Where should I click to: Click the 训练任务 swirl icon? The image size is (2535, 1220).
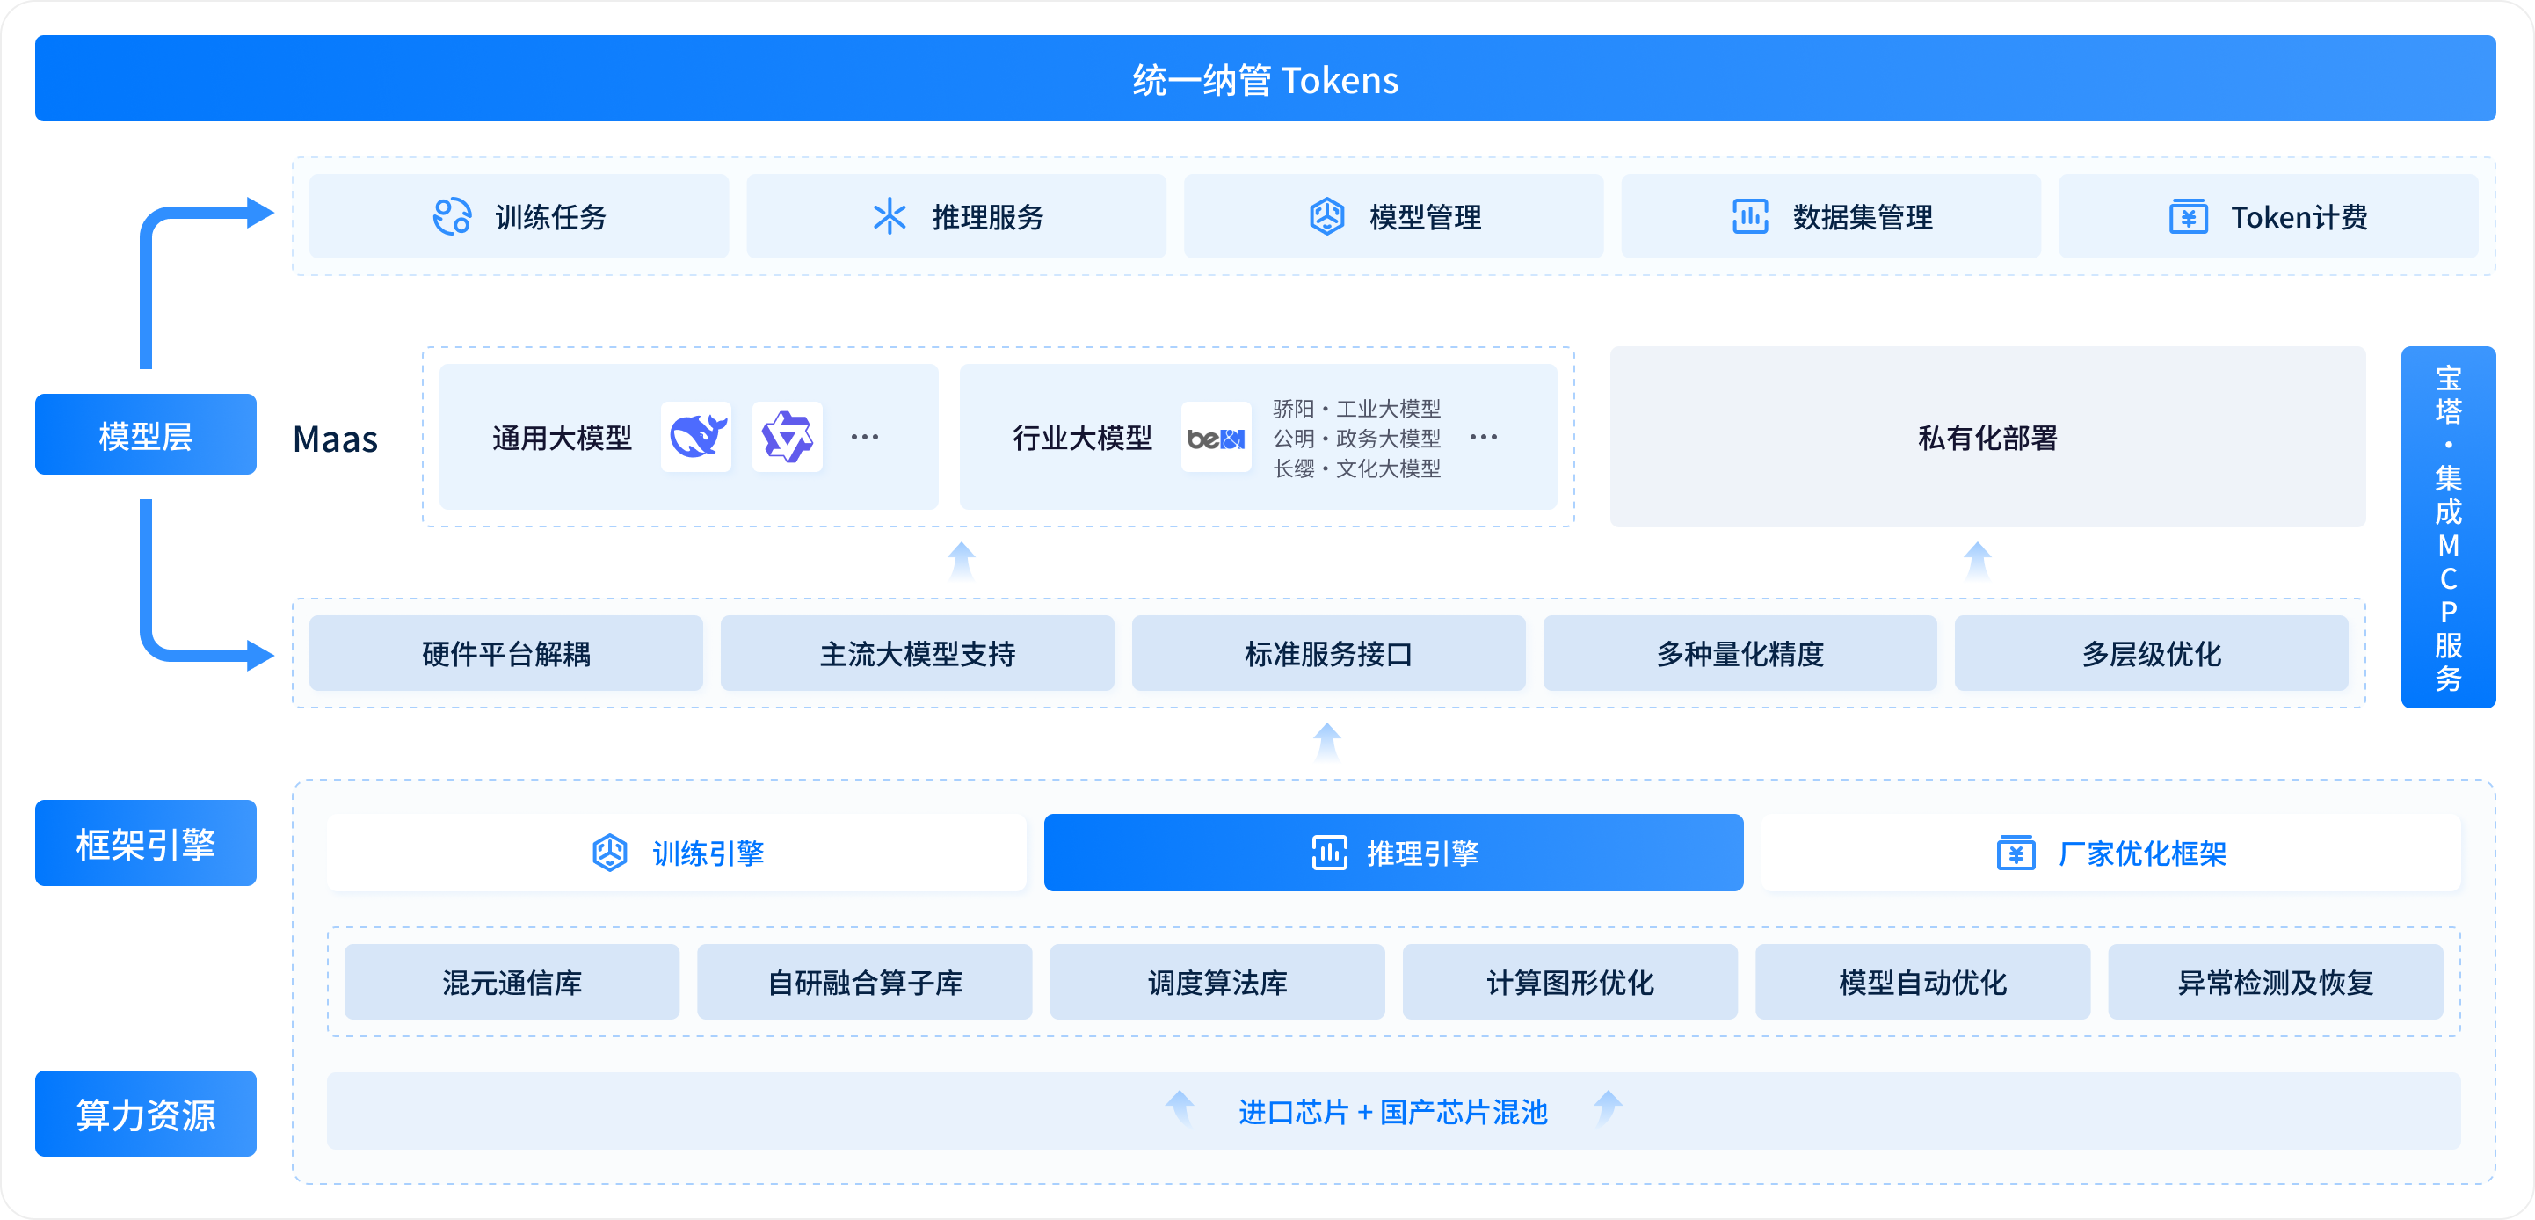pyautogui.click(x=452, y=216)
